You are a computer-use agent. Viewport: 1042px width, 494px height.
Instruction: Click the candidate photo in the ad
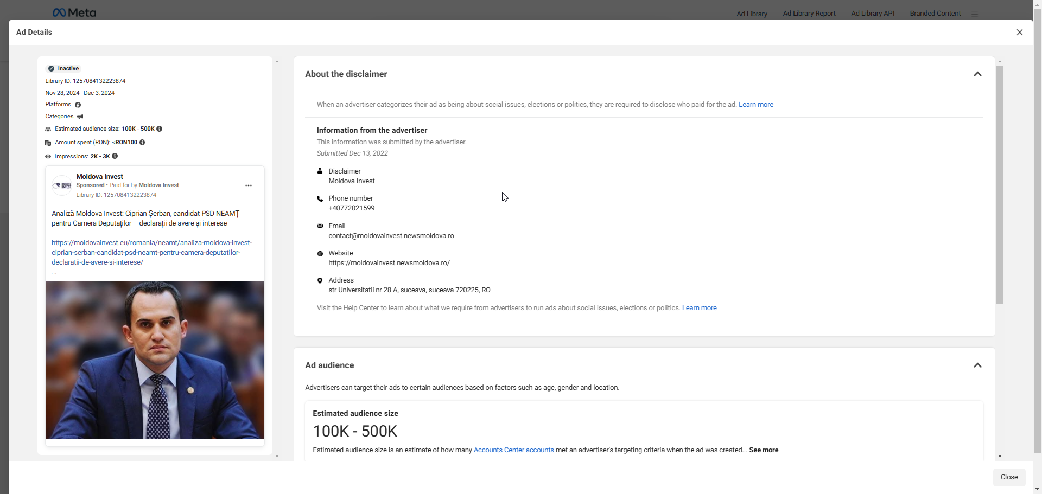tap(155, 360)
